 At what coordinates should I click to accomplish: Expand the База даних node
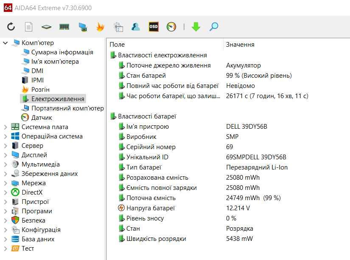(6, 240)
